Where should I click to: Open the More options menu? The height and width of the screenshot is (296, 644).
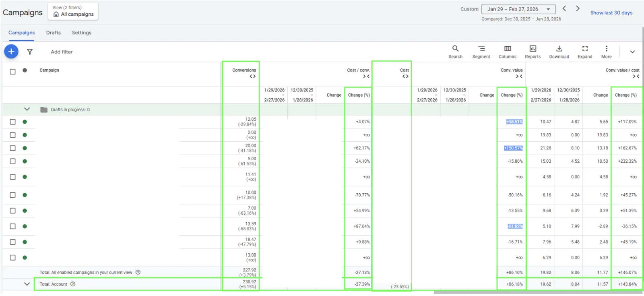pyautogui.click(x=606, y=52)
